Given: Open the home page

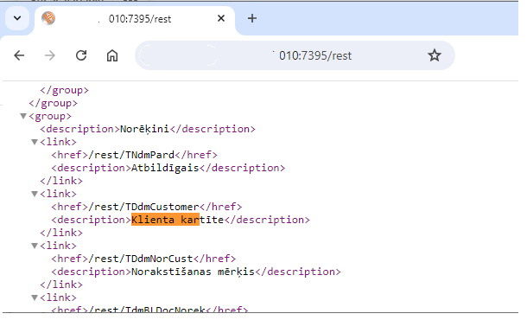Looking at the screenshot, I should point(112,55).
